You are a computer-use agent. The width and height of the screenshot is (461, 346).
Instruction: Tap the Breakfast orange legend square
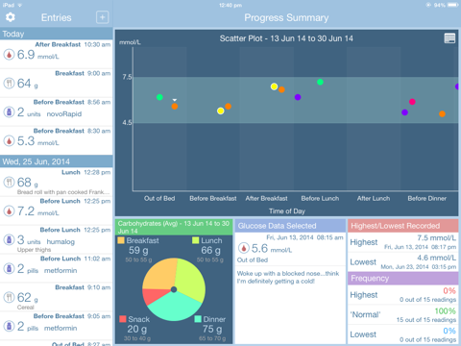(121, 240)
